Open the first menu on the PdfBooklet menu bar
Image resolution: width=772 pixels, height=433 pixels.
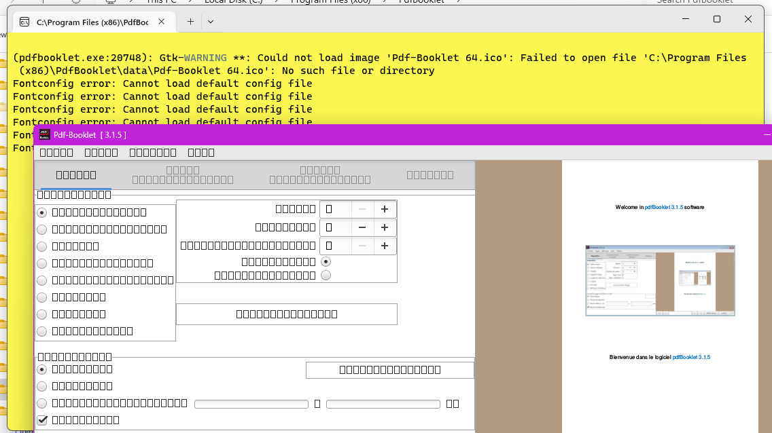coord(56,152)
